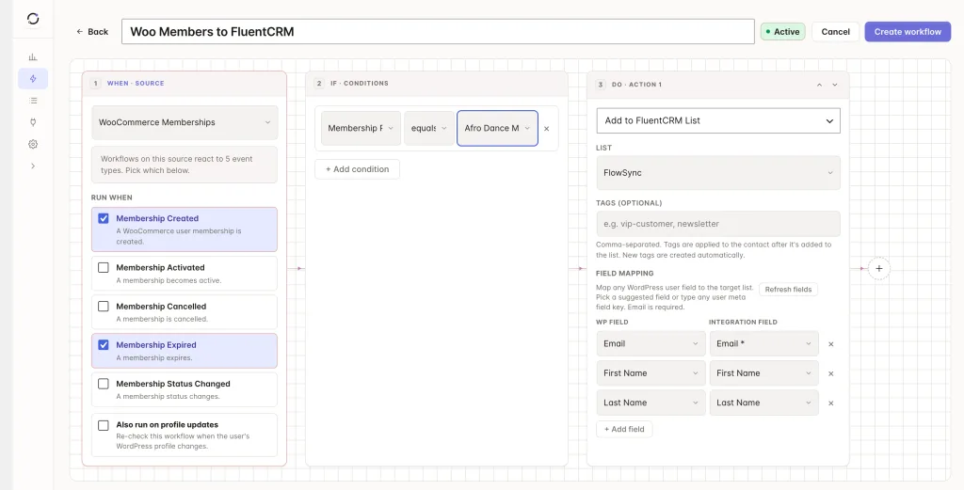Uncheck the Membership Expired checkbox
The width and height of the screenshot is (964, 490).
click(x=104, y=344)
